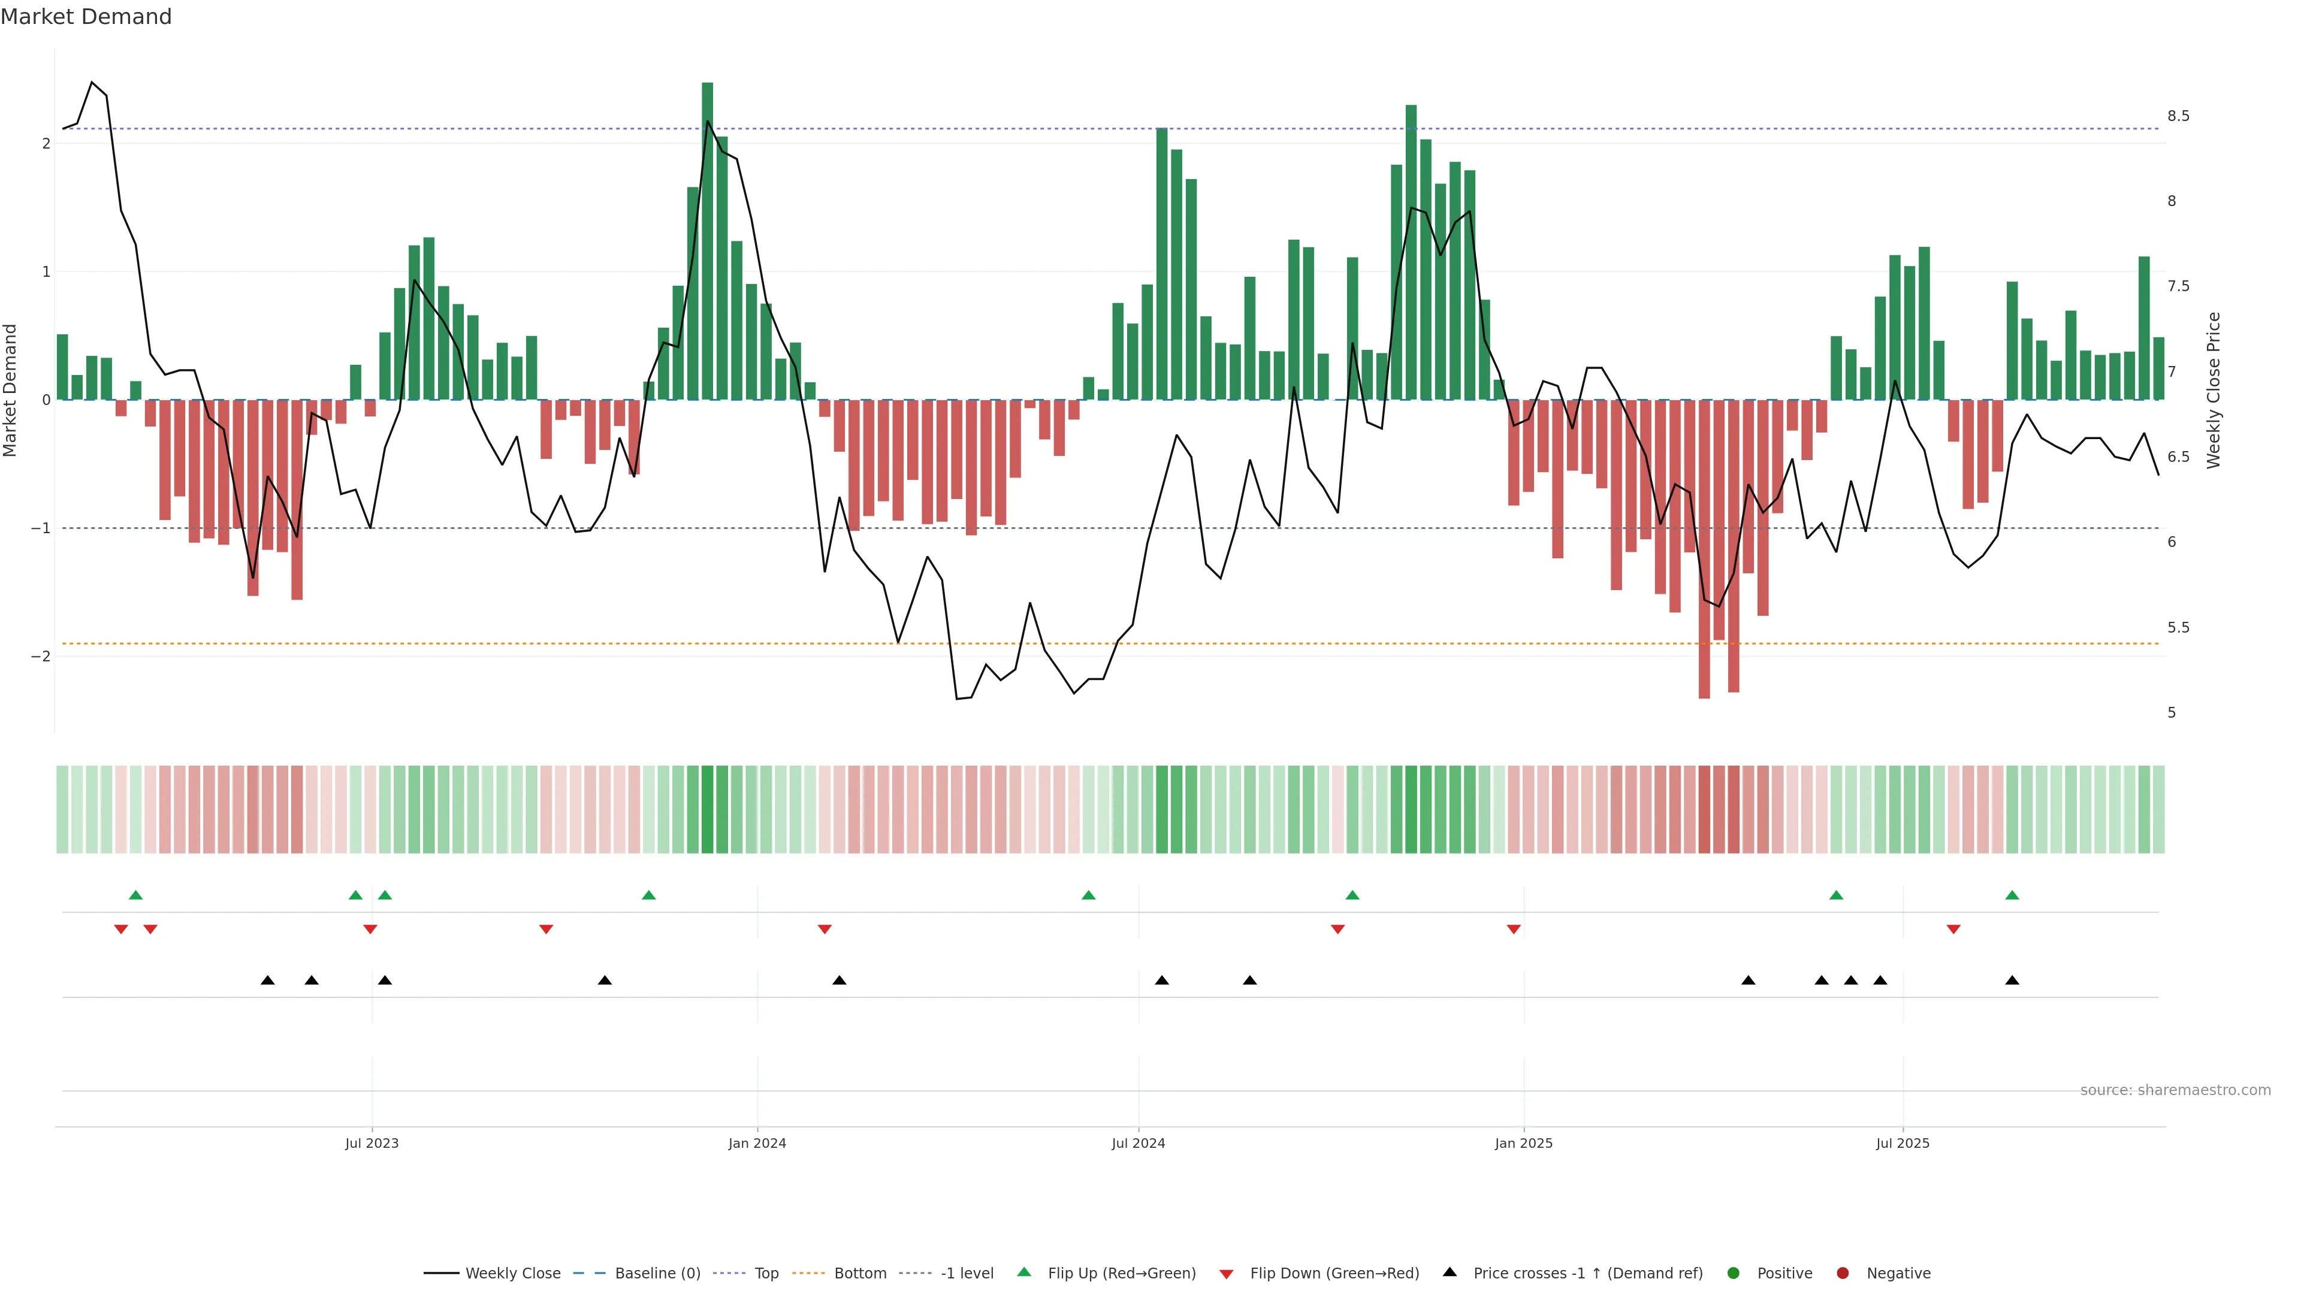The height and width of the screenshot is (1294, 2301).
Task: Click the leftmost green flip-up triangle marker
Action: click(136, 895)
